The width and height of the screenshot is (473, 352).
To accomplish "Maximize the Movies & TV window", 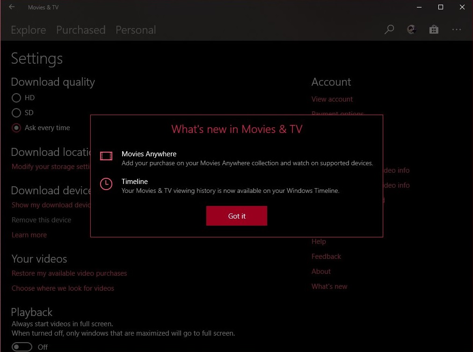I will point(440,7).
